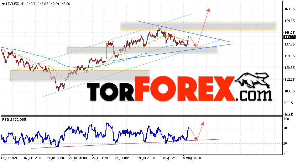Image resolution: width=297 pixels, height=162 pixels.
Task: Select price axis label 112.15
Action: click(x=290, y=79)
